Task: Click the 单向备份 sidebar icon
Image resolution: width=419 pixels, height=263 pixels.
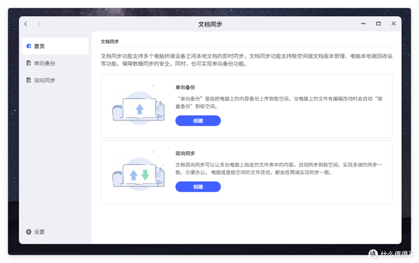Action: tap(29, 63)
